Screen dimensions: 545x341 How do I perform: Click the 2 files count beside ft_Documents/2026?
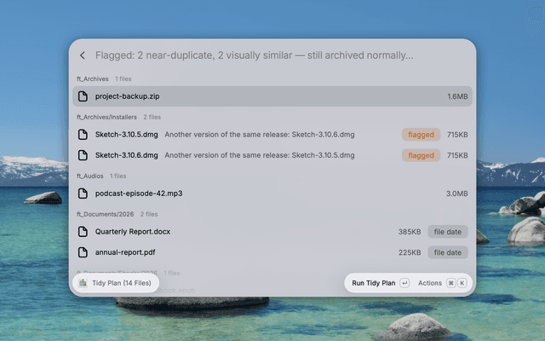click(149, 214)
